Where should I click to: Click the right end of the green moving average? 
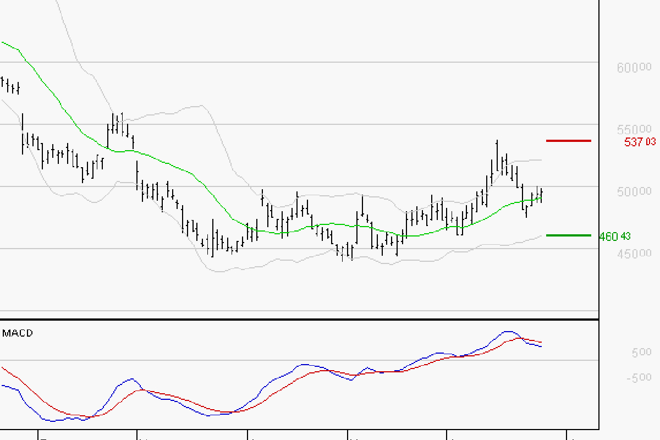(542, 198)
